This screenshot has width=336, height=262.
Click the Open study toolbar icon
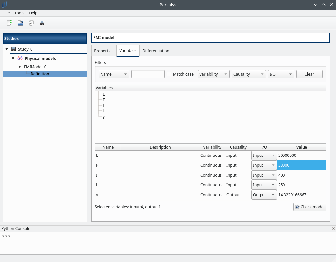pos(20,23)
